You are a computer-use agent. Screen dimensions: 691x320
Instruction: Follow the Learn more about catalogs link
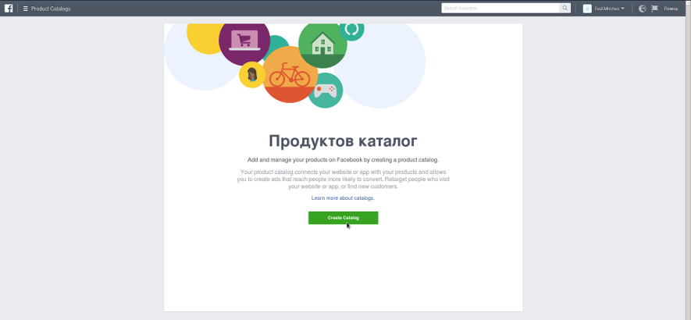pyautogui.click(x=343, y=198)
